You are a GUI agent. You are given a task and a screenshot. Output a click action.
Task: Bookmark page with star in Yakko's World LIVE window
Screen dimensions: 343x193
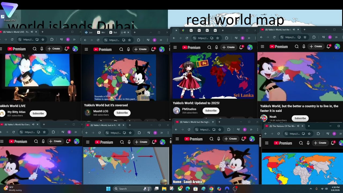pyautogui.click(x=43, y=39)
